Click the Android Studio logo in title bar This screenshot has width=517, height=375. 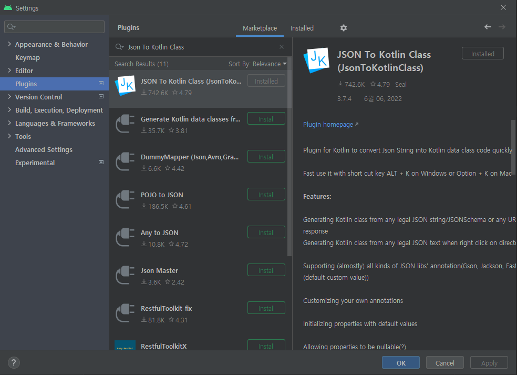[8, 7]
